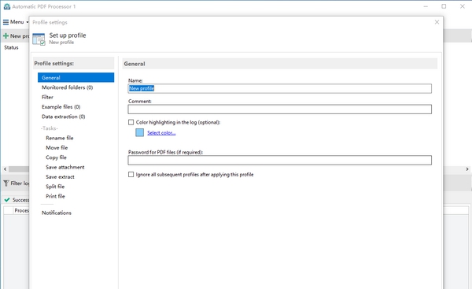Open the Filter settings section

coord(47,97)
